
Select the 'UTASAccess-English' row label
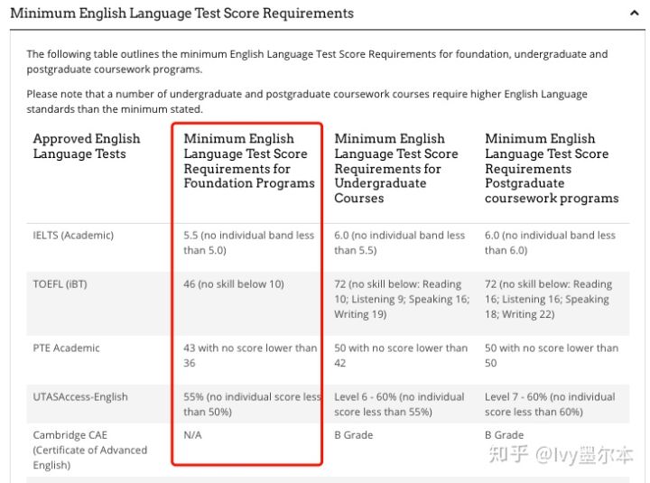[80, 397]
